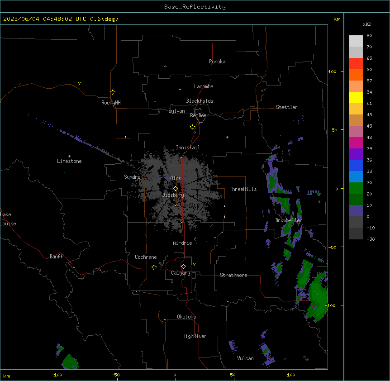Select the RockyMH label
Viewport: 390px width, 381px height.
[111, 103]
